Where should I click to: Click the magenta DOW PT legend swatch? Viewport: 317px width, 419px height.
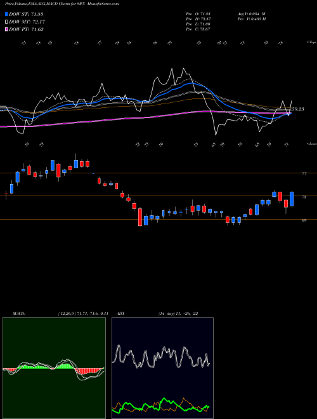(7, 30)
